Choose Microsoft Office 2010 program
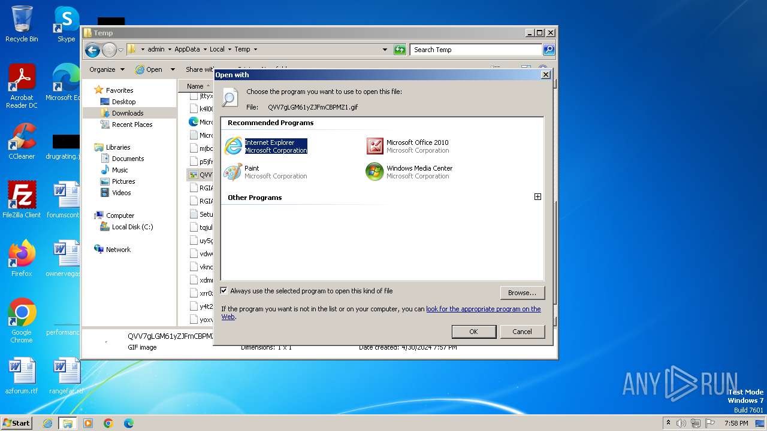 [408, 146]
